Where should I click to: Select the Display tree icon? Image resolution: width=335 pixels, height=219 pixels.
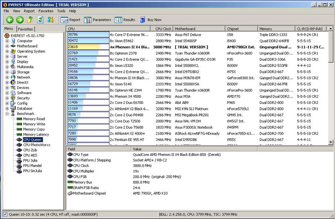[x=13, y=62]
